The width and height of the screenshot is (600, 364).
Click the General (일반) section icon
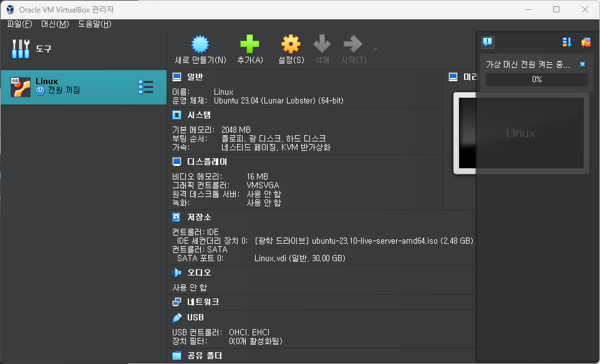click(177, 77)
